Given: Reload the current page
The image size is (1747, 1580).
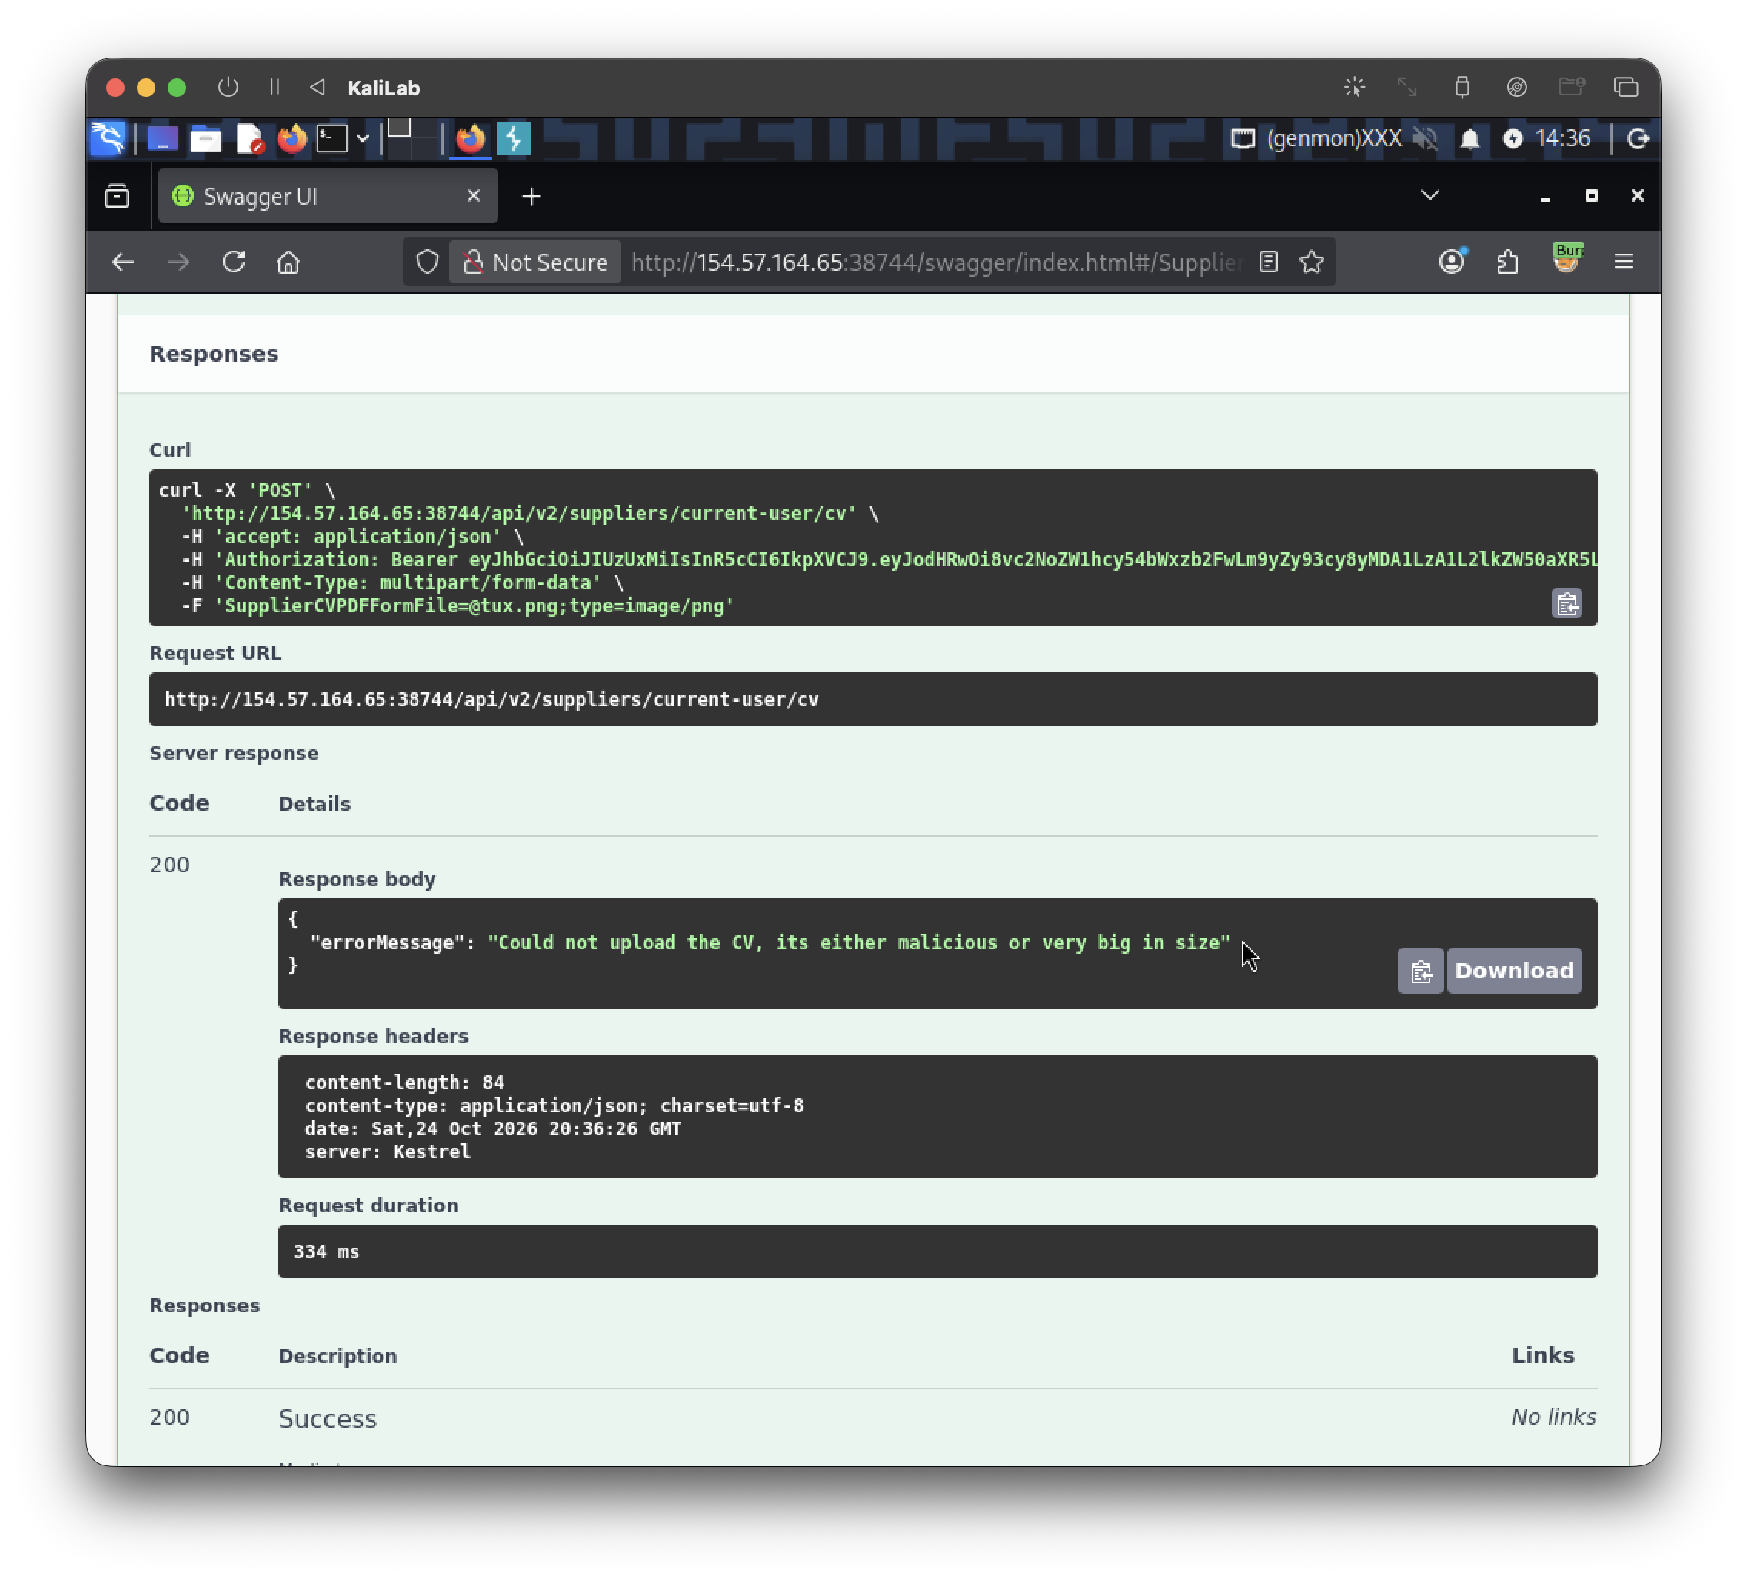Looking at the screenshot, I should tap(234, 262).
